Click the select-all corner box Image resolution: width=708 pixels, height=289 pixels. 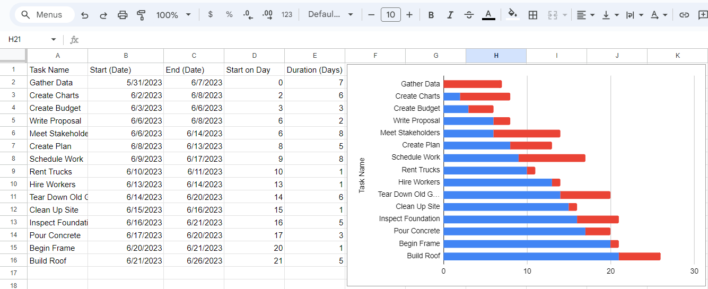point(13,55)
